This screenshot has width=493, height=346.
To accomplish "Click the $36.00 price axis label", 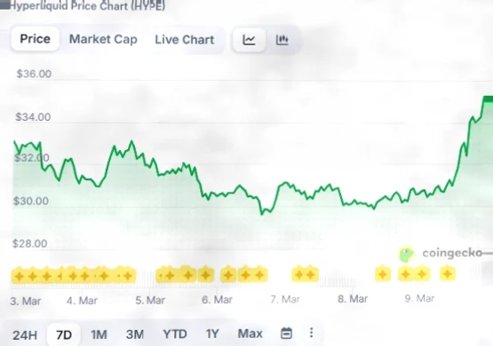I will (34, 74).
